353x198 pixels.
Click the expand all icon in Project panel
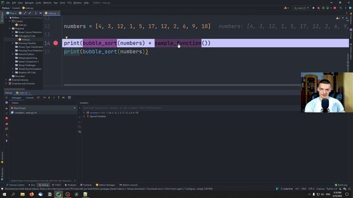click(x=25, y=13)
